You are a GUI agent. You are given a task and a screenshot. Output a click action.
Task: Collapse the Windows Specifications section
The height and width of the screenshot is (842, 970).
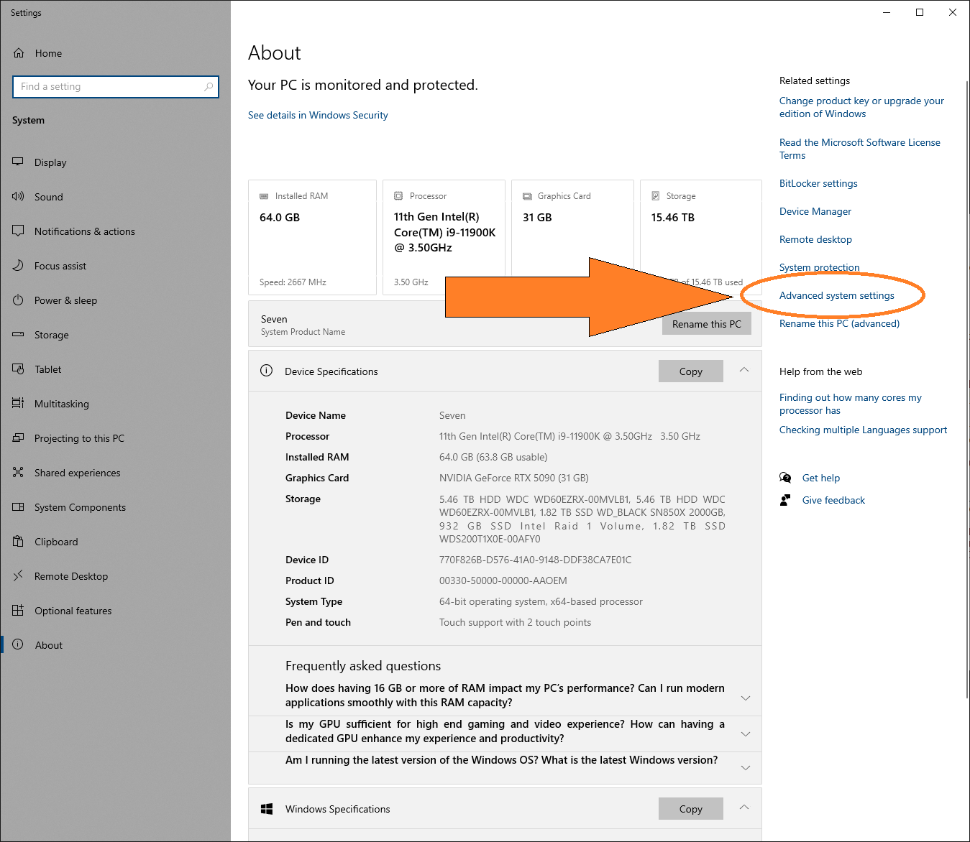pyautogui.click(x=744, y=808)
